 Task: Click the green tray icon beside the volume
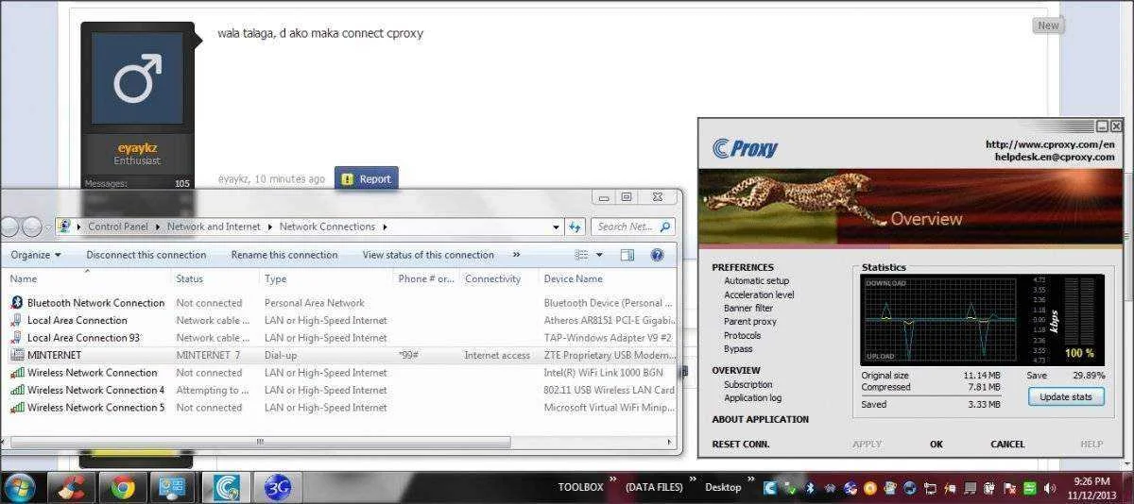pos(1031,488)
